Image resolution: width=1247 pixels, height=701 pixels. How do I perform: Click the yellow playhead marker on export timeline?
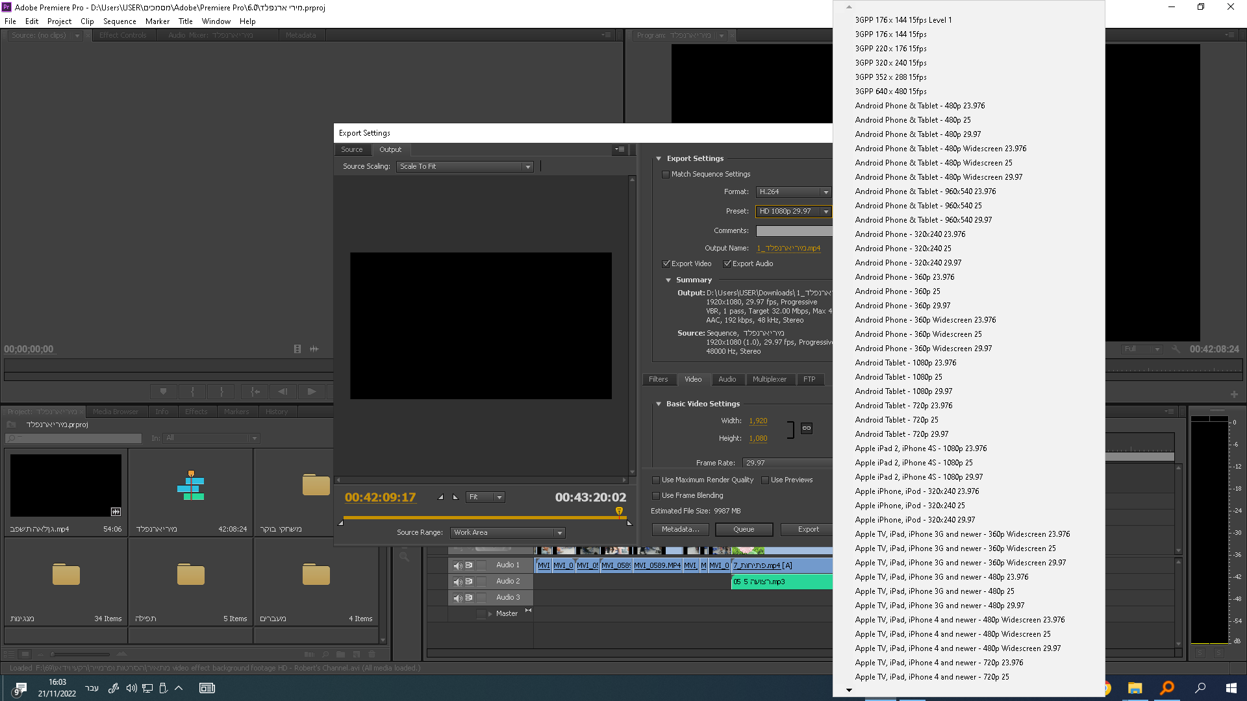pos(619,511)
